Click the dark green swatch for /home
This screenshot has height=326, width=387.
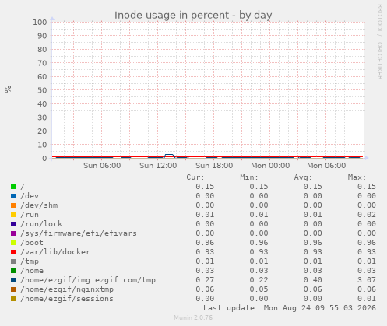pyautogui.click(x=13, y=271)
